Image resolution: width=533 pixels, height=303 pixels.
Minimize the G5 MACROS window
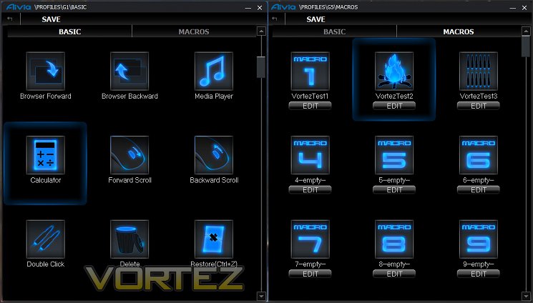513,8
